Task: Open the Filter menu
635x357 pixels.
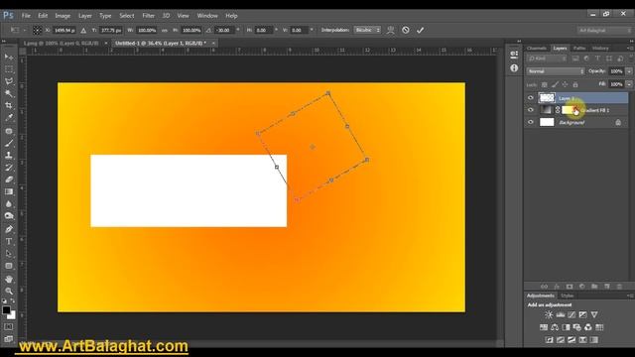Action: (x=148, y=16)
